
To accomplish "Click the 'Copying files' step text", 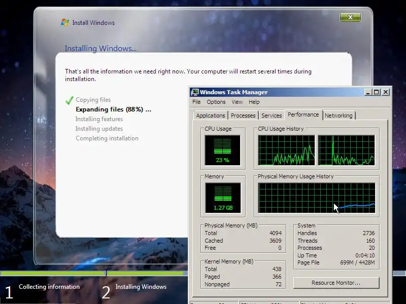I will point(93,100).
